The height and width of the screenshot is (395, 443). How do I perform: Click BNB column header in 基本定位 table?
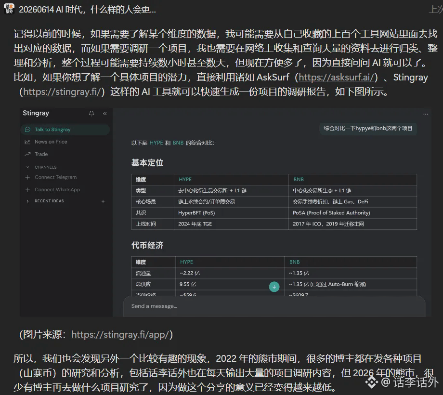tap(299, 179)
